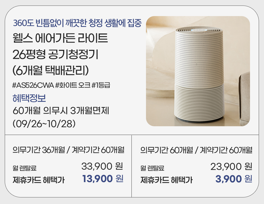
Task: Click the promotion period (09/26~10/28)
Action: [x=44, y=123]
